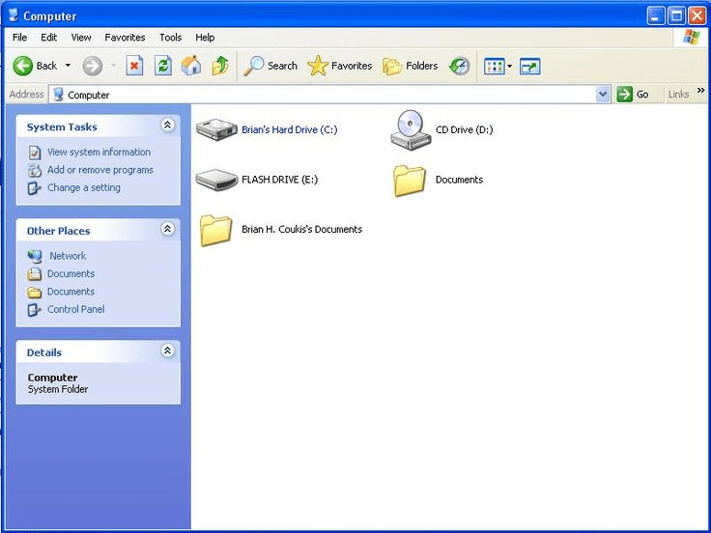
Task: Go to Home using the house icon
Action: [191, 66]
